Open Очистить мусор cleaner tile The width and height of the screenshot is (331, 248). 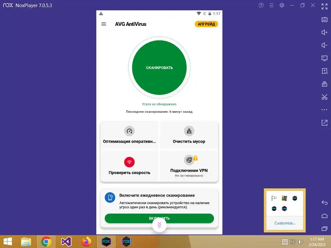[x=189, y=135]
